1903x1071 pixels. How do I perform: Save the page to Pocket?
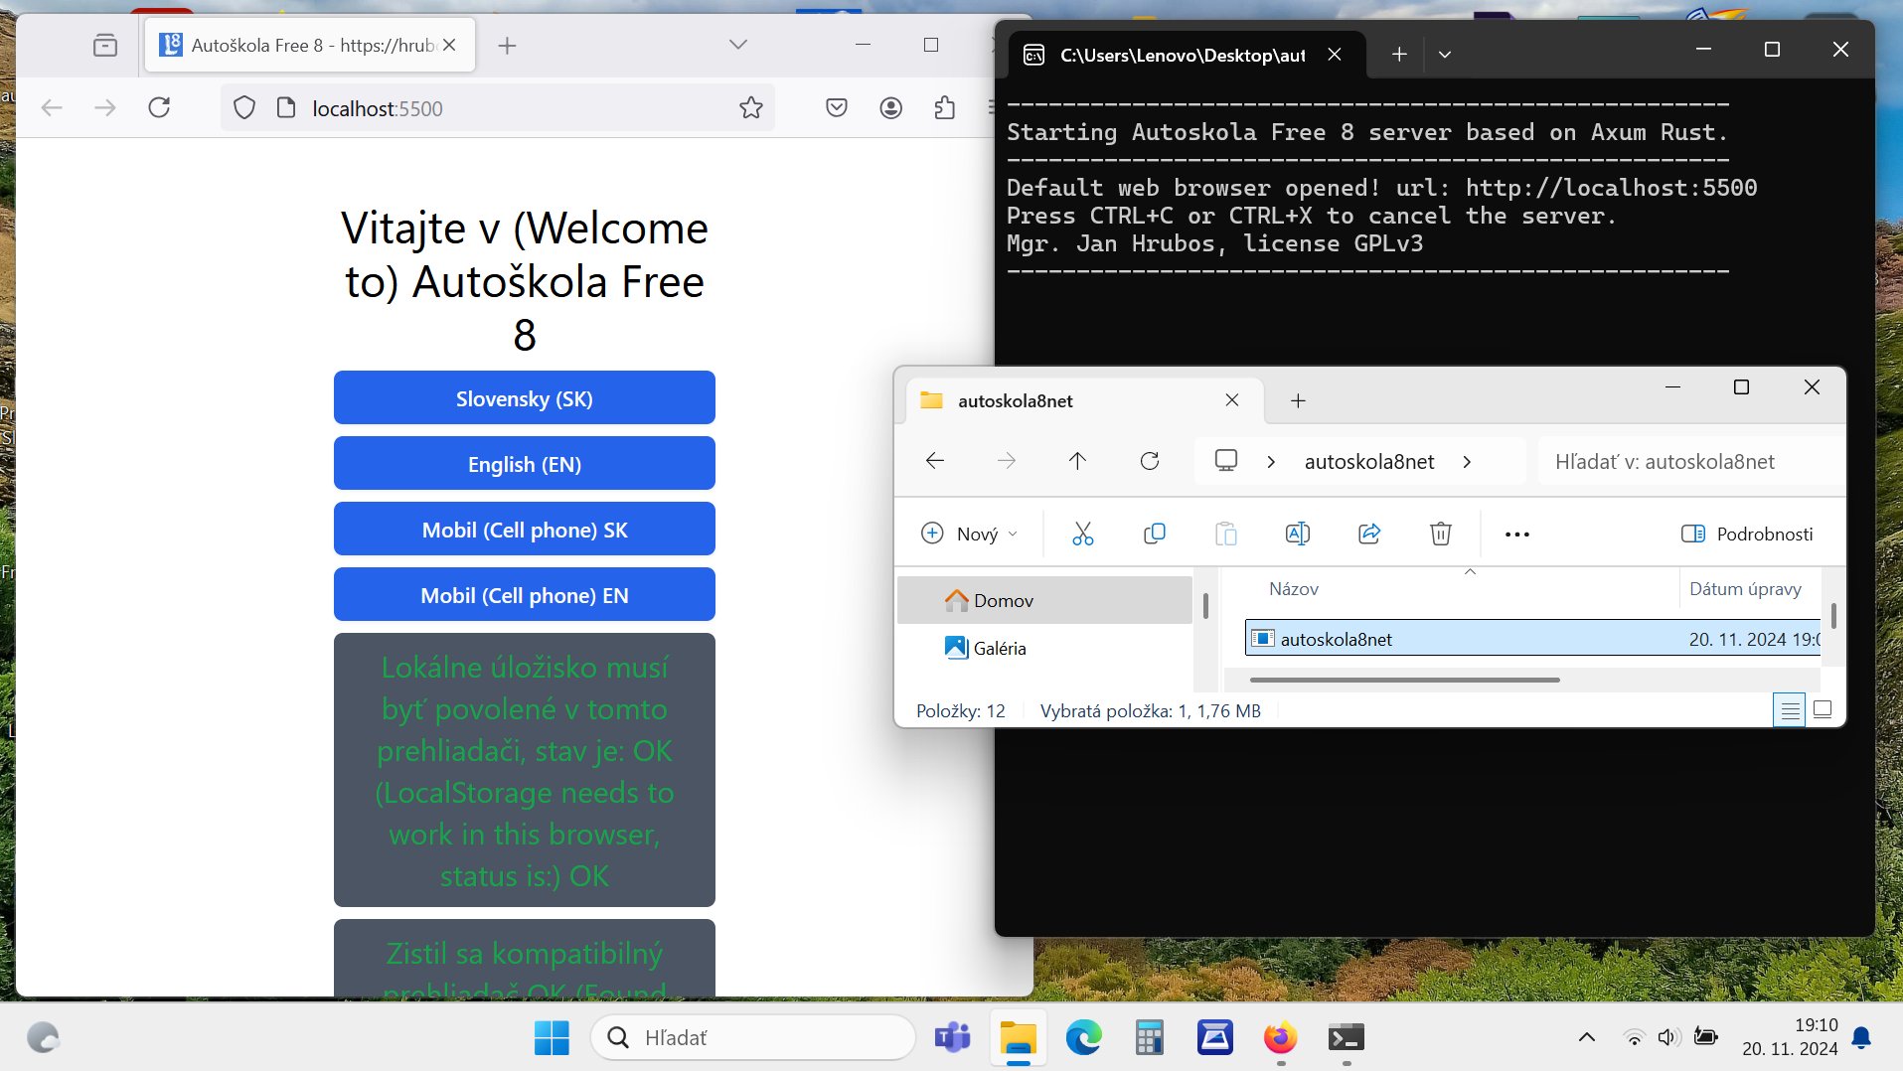(x=836, y=107)
